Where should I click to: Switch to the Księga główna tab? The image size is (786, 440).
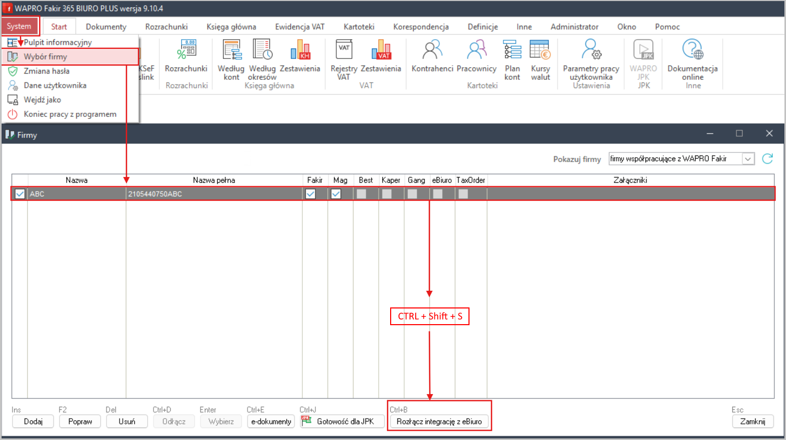(231, 27)
